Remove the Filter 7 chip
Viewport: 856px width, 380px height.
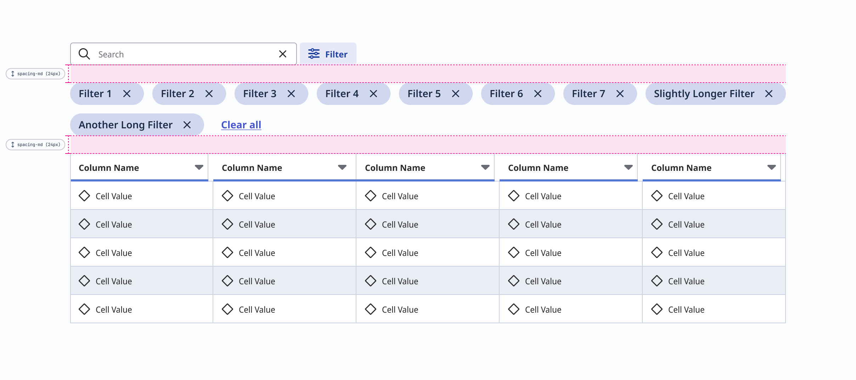[620, 94]
